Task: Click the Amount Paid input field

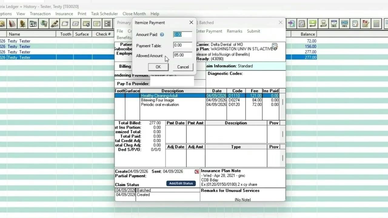Action: click(183, 35)
